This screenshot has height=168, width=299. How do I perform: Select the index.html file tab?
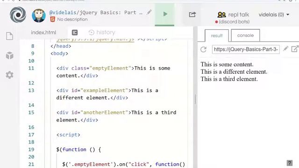pos(43,32)
